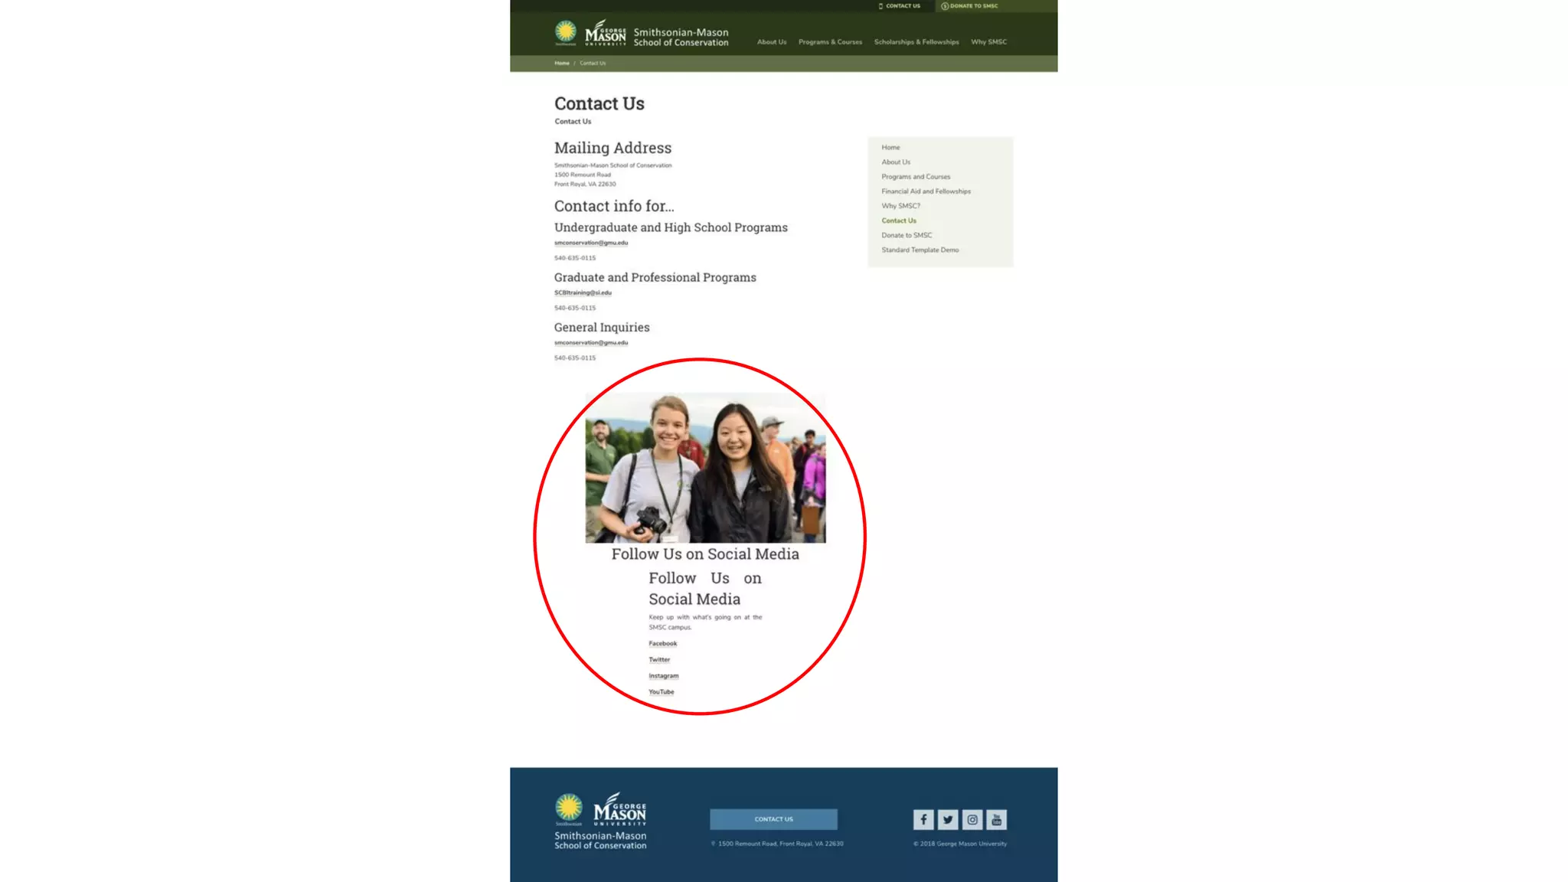
Task: Click the Smithsonian sunburst logo in footer
Action: 569,809
